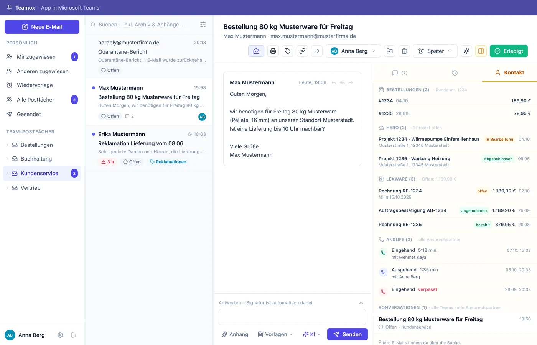Screen dimensions: 537x345
Task: Open search filter options icon
Action: (x=203, y=25)
